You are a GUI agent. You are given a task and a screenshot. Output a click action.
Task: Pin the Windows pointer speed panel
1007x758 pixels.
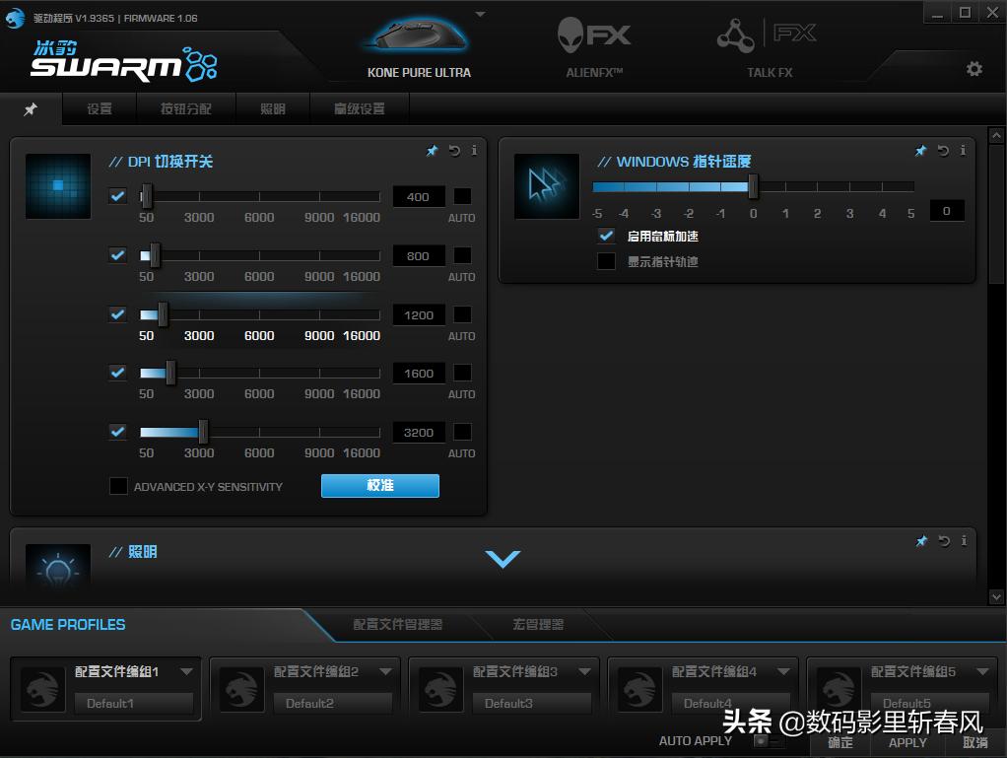point(920,150)
